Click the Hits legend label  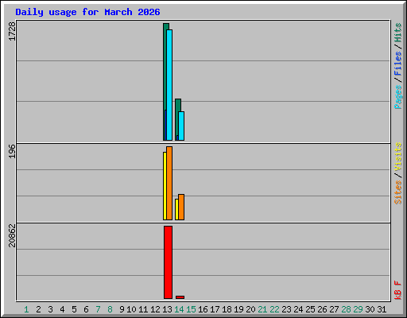tap(398, 33)
